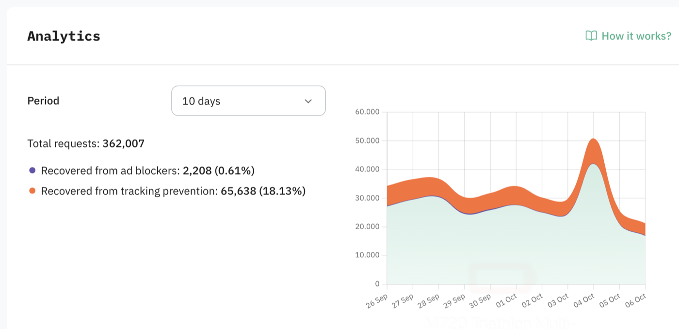Image resolution: width=679 pixels, height=329 pixels.
Task: Click the tracking prevention value 65,638 (18.13%)
Action: tap(263, 191)
